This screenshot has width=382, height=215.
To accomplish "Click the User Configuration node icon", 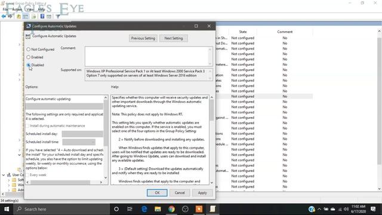I will click(9, 175).
